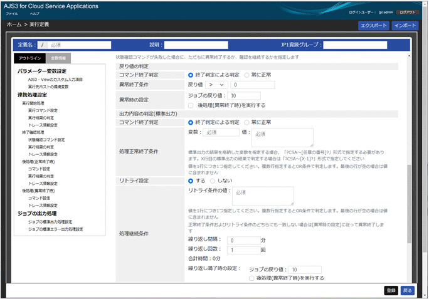Check 後処理(異常終了時)を実行する under 異常時の設定

click(x=191, y=105)
